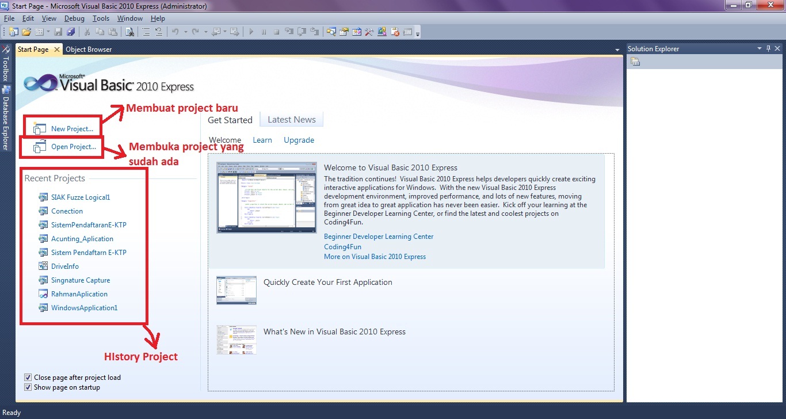The width and height of the screenshot is (786, 419).
Task: Click the New Project... link
Action: 72,129
